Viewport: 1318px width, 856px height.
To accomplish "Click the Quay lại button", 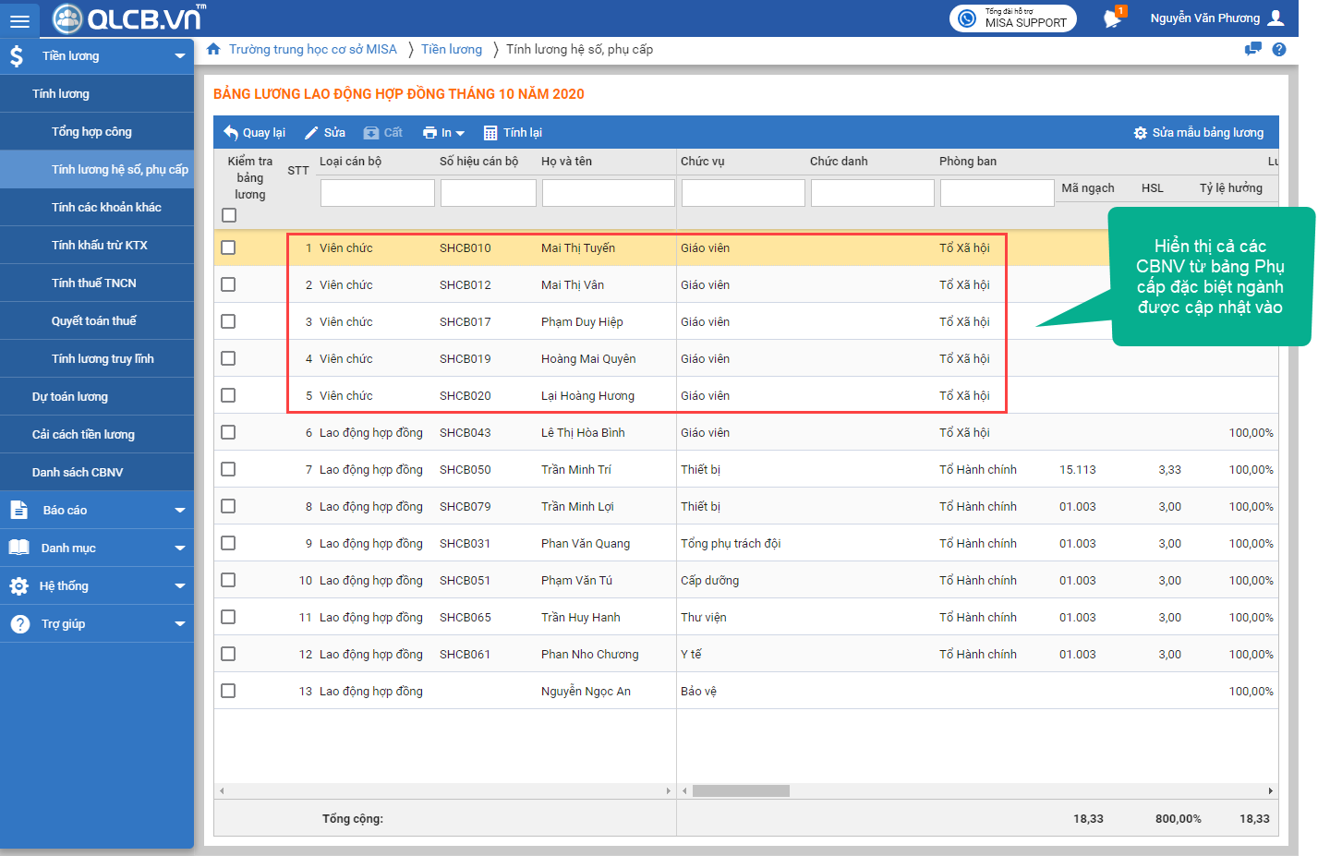I will (x=255, y=133).
